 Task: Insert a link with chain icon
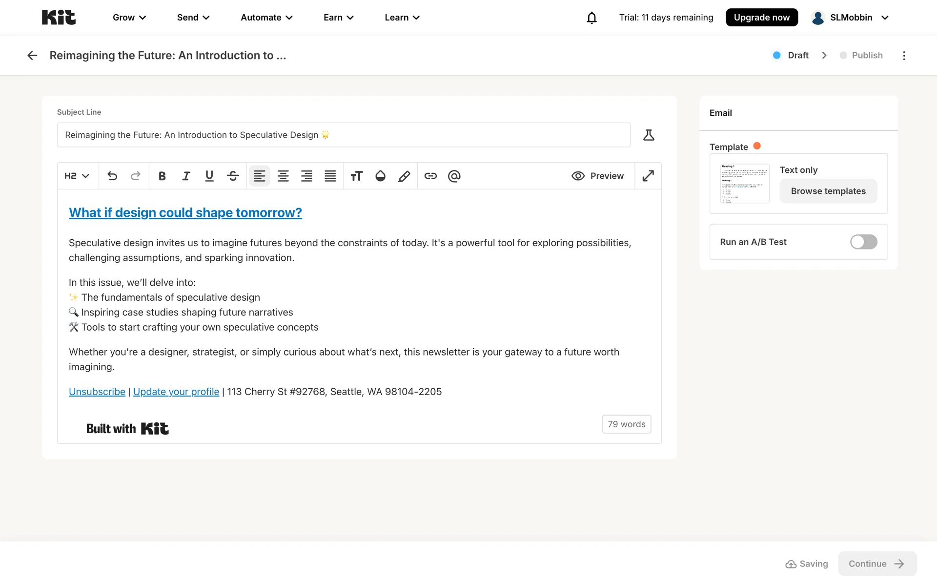tap(430, 176)
